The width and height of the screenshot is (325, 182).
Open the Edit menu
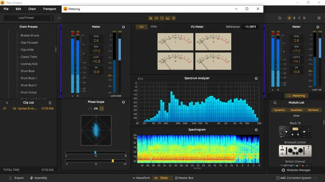[18, 9]
